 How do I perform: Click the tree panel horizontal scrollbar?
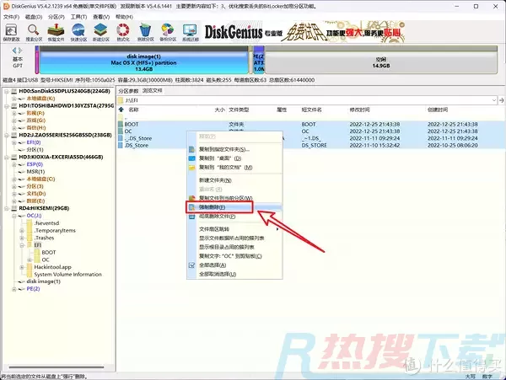[x=57, y=367]
